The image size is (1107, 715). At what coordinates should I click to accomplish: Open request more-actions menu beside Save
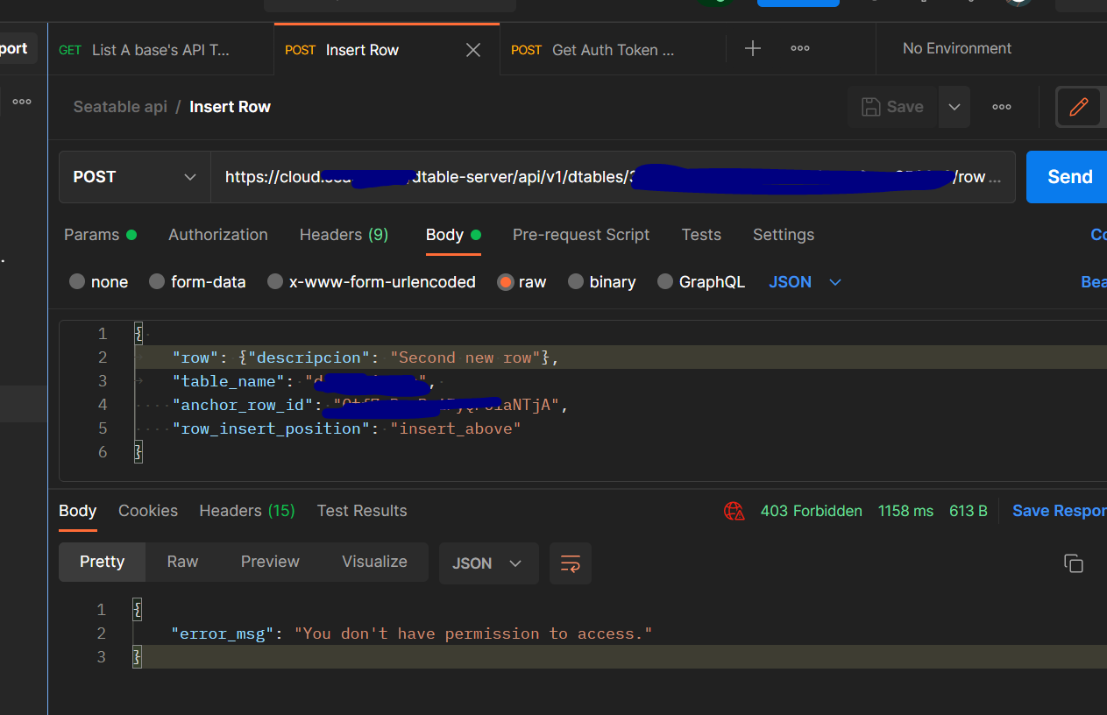coord(1002,107)
